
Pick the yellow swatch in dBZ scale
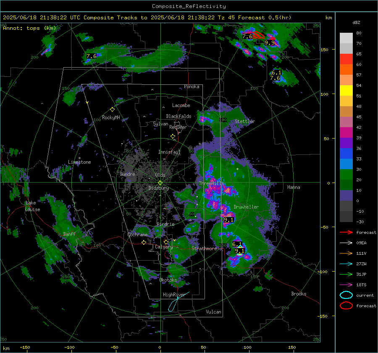[x=346, y=90]
